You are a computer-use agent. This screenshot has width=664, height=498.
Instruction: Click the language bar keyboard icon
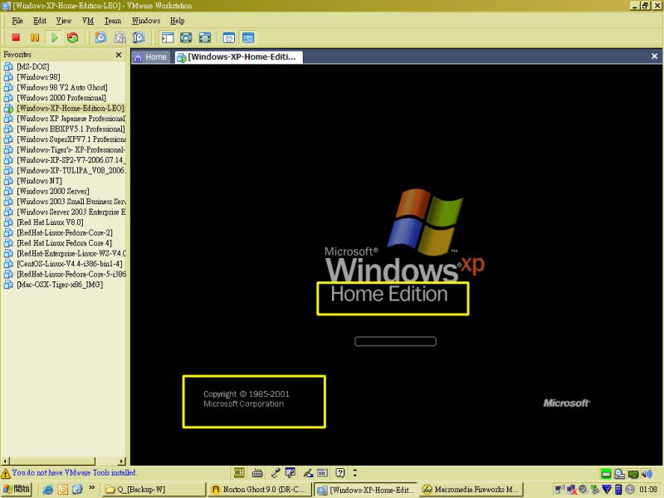tap(257, 473)
